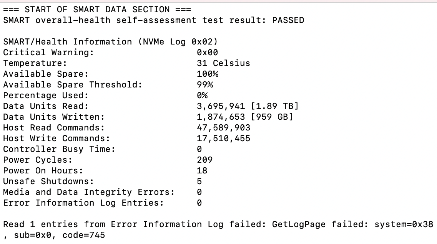Screen dimensions: 437x244
Task: Click the Available Spare Threshold 99% value
Action: [205, 84]
